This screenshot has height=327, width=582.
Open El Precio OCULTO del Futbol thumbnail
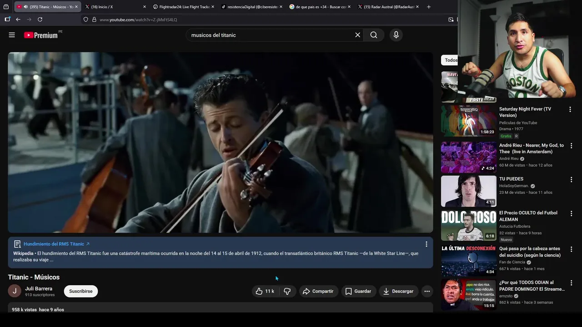(468, 225)
